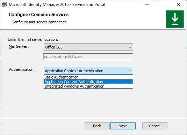187x135 pixels.
Task: Click the disabled maximize button
Action: pos(163,5)
